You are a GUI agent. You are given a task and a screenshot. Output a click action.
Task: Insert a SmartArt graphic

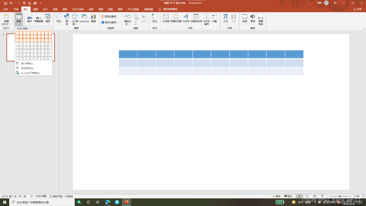click(84, 18)
